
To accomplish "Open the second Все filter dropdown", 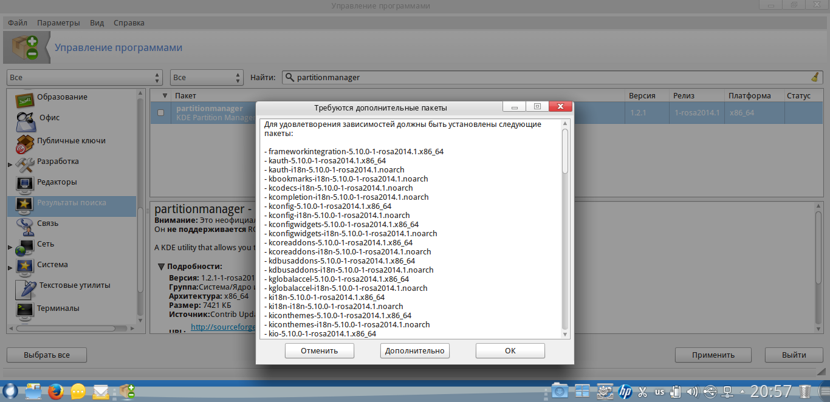I will (x=207, y=78).
